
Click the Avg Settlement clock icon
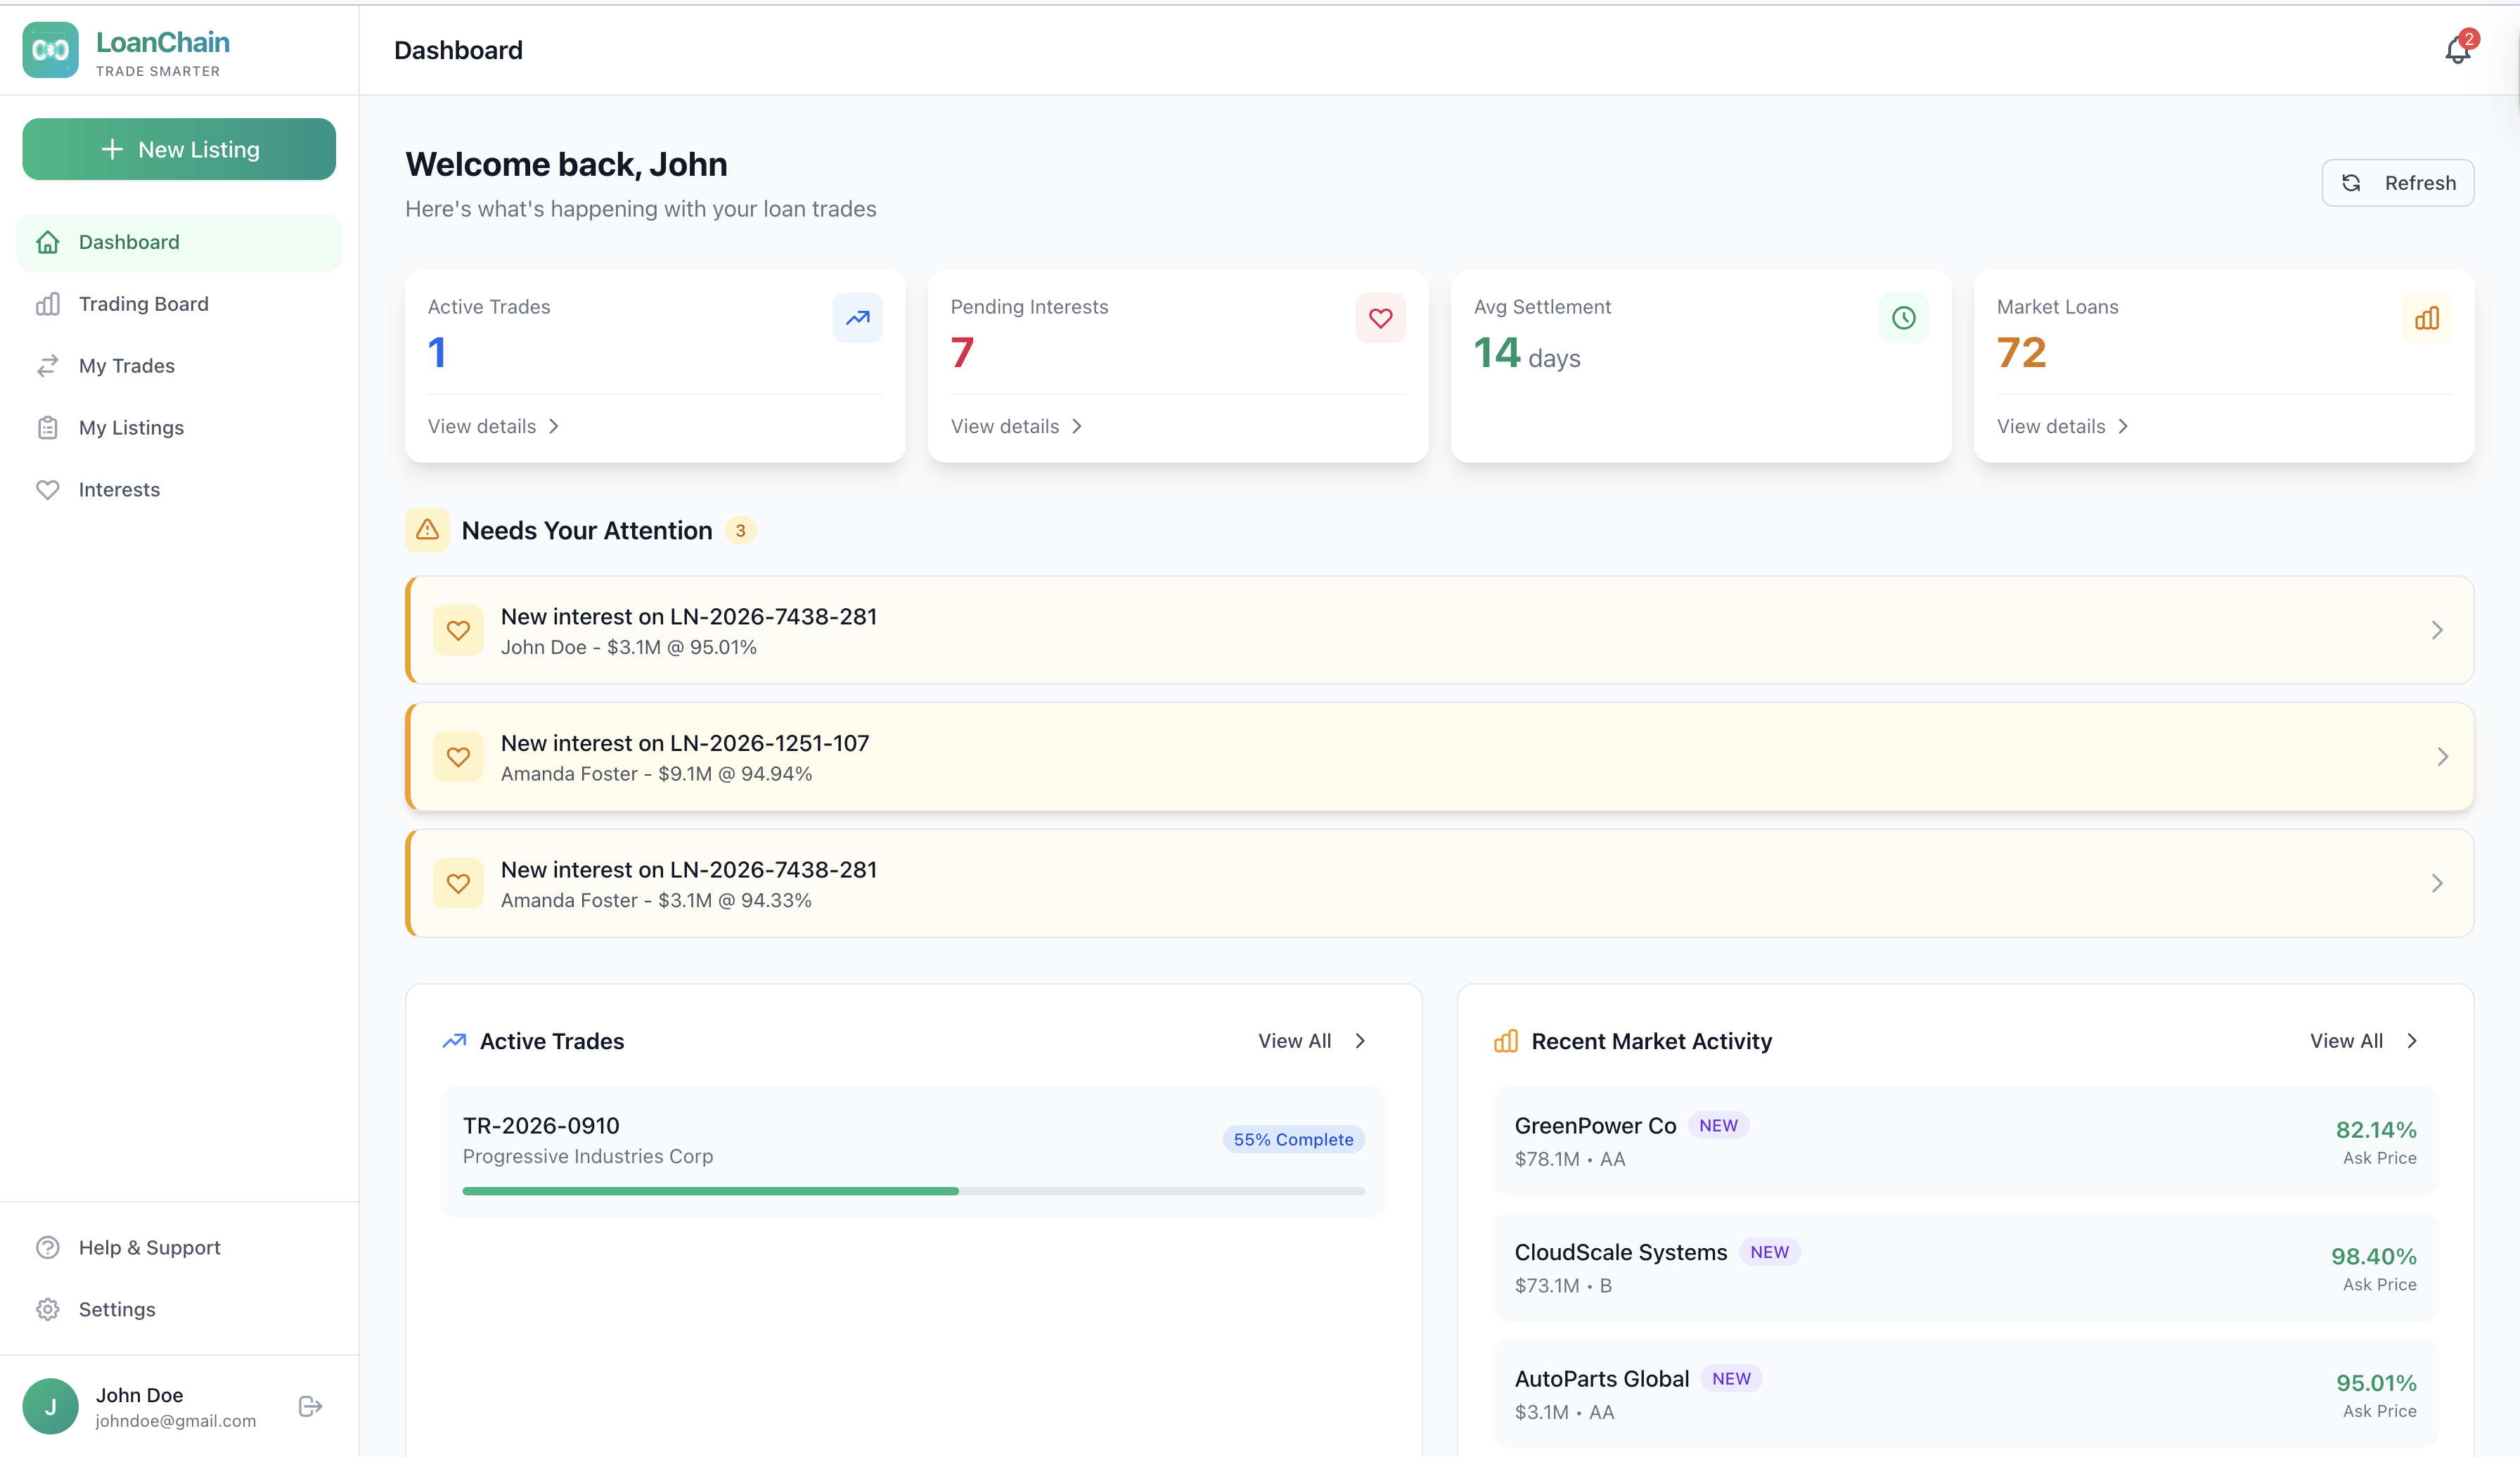1903,318
